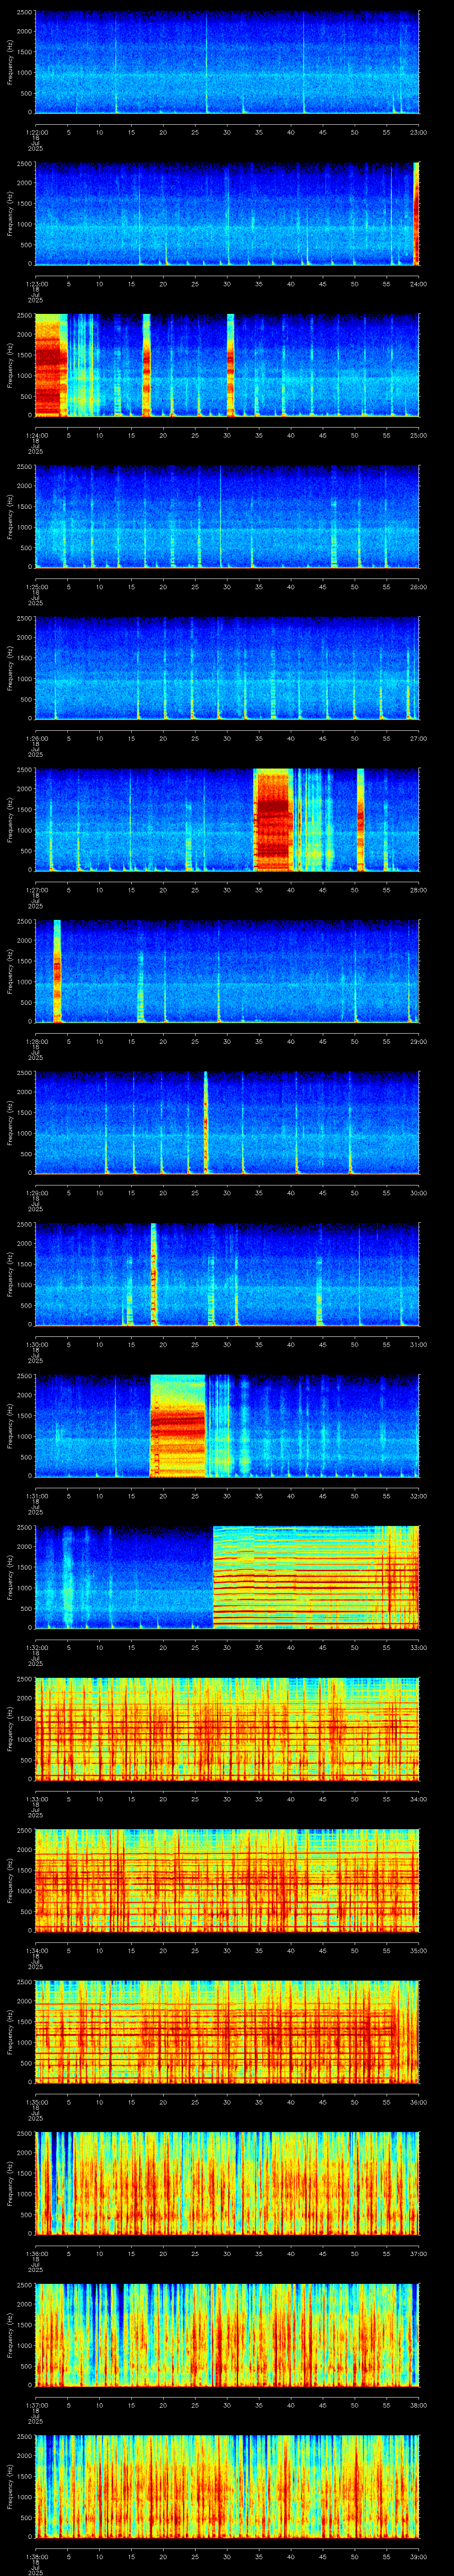Click the 36:00 end time label
Screen dimensions: 454x2576
coord(419,2102)
